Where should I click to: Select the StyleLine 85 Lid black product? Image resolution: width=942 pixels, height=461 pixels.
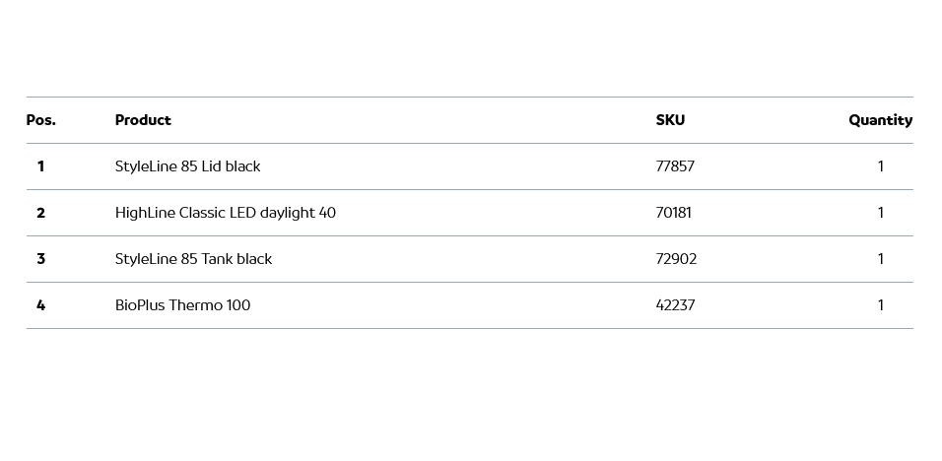187,166
